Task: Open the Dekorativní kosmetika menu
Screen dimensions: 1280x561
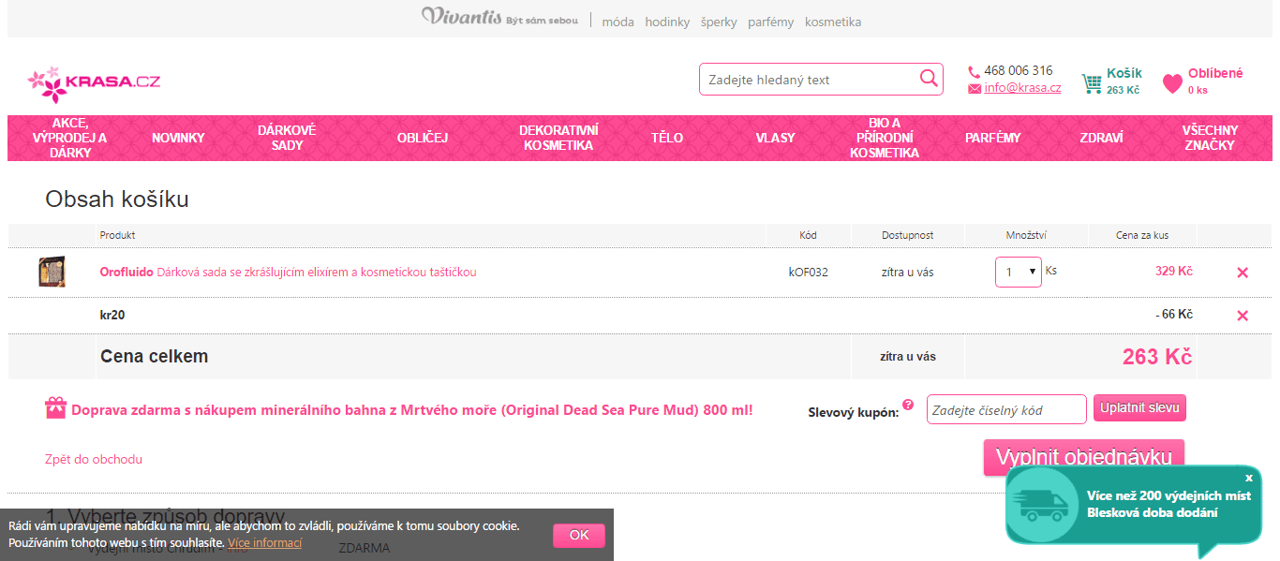Action: [558, 138]
